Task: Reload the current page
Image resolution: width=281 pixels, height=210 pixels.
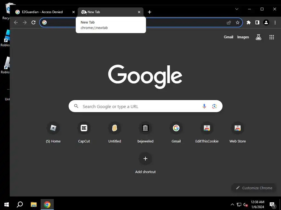Action: click(33, 22)
